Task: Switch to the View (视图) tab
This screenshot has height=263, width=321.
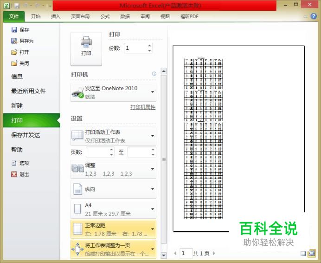Action: coord(165,16)
